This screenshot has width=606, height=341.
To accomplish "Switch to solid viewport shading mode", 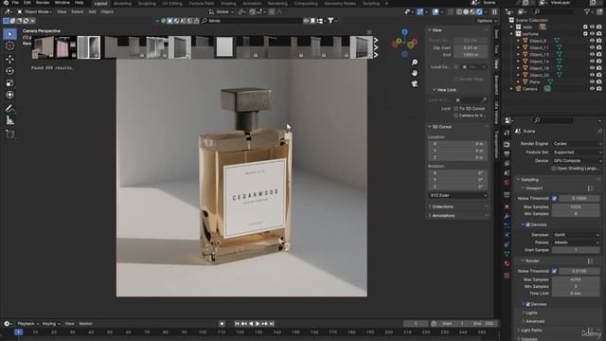I will [x=466, y=12].
